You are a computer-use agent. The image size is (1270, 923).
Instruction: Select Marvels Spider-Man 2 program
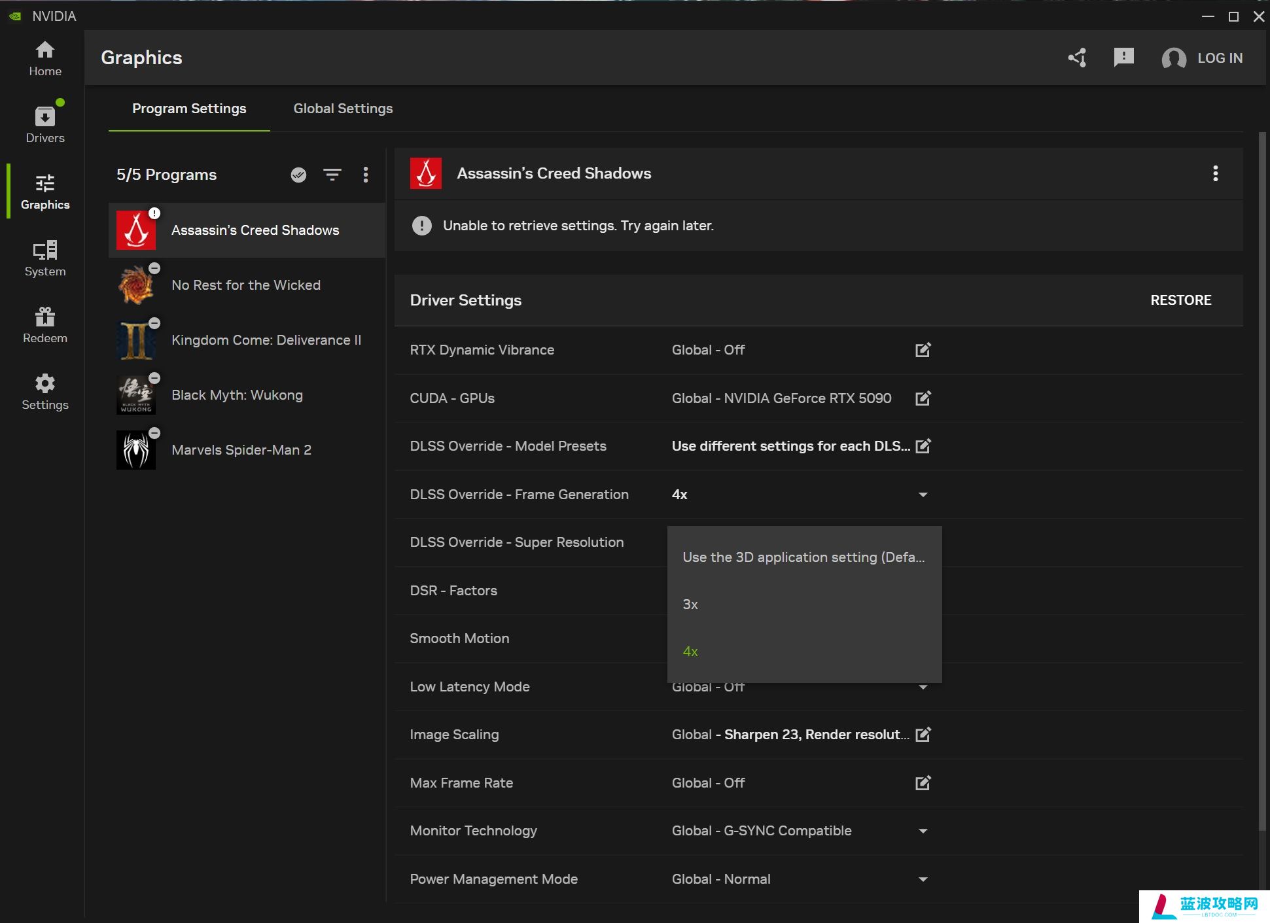point(247,450)
